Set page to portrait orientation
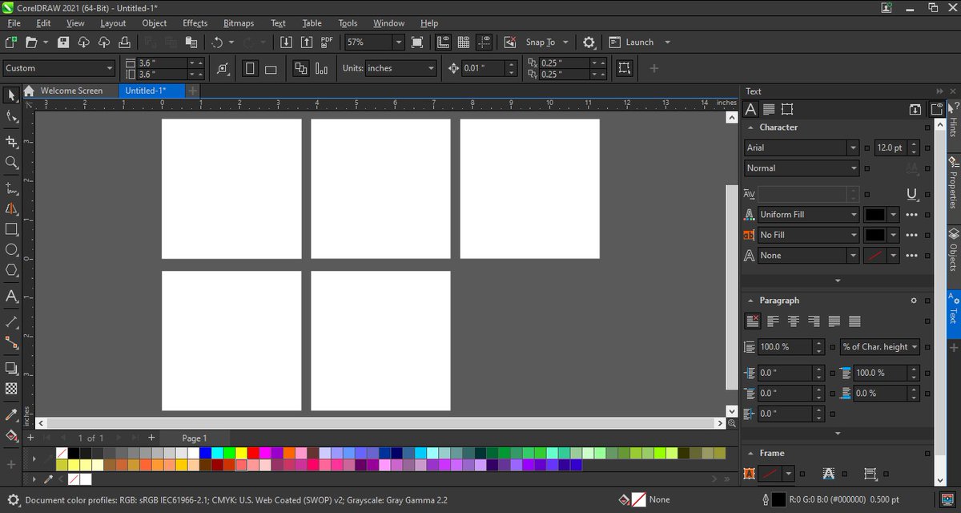 (250, 68)
